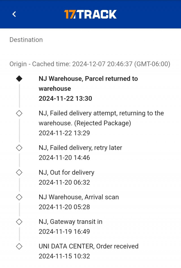The height and width of the screenshot is (268, 181).
Task: Select timestamp 2024-11-22 13:30
Action: pos(65,98)
